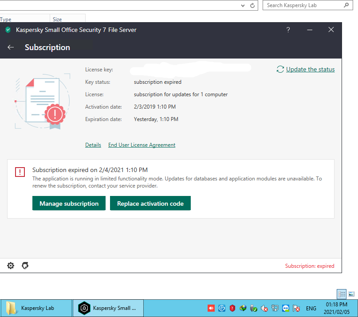Viewport: 358px width, 317px height.
Task: Open AnyDesk tray icon
Action: pos(211,308)
